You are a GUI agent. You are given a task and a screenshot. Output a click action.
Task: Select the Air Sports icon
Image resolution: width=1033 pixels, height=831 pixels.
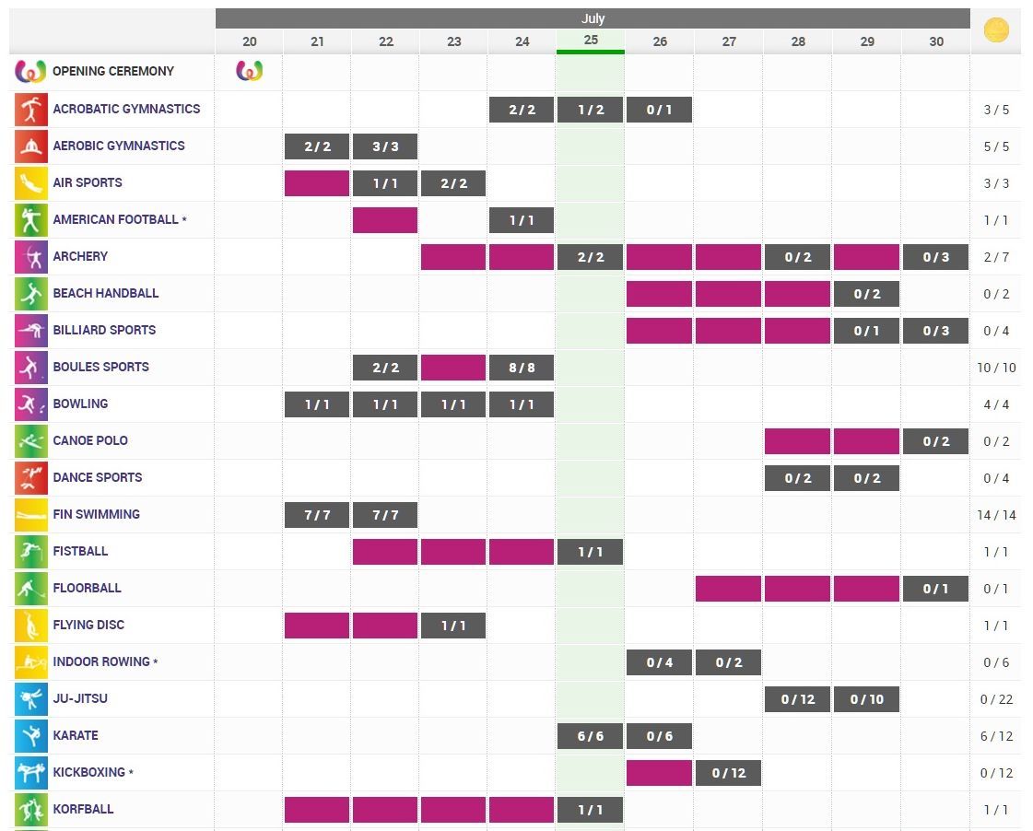(x=30, y=183)
